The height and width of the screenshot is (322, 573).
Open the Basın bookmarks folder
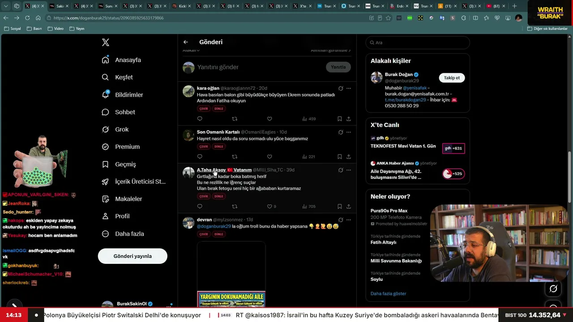coord(34,29)
